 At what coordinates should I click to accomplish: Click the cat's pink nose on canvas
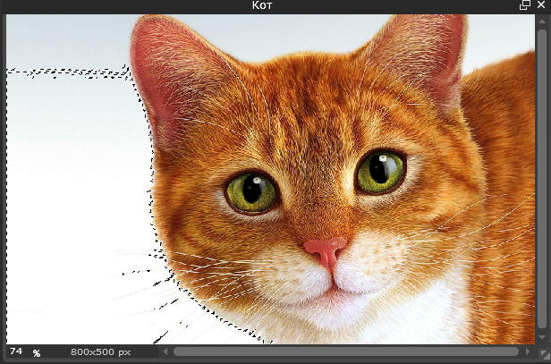326,251
